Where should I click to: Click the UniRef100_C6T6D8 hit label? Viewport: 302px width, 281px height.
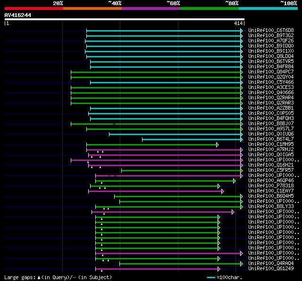pos(271,30)
